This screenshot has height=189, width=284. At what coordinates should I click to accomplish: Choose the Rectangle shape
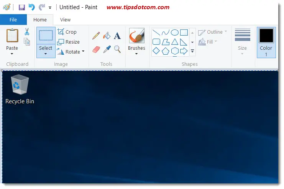(x=184, y=33)
